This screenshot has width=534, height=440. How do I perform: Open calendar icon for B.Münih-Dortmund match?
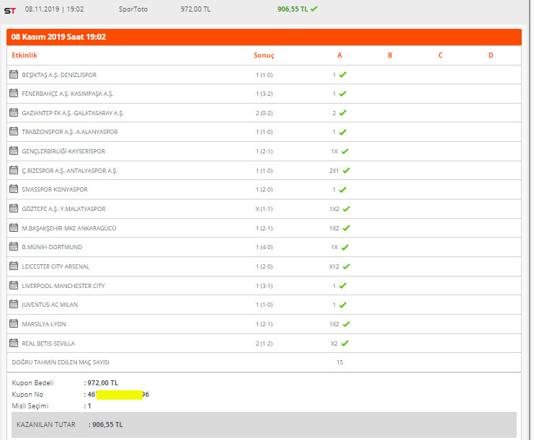(x=14, y=246)
